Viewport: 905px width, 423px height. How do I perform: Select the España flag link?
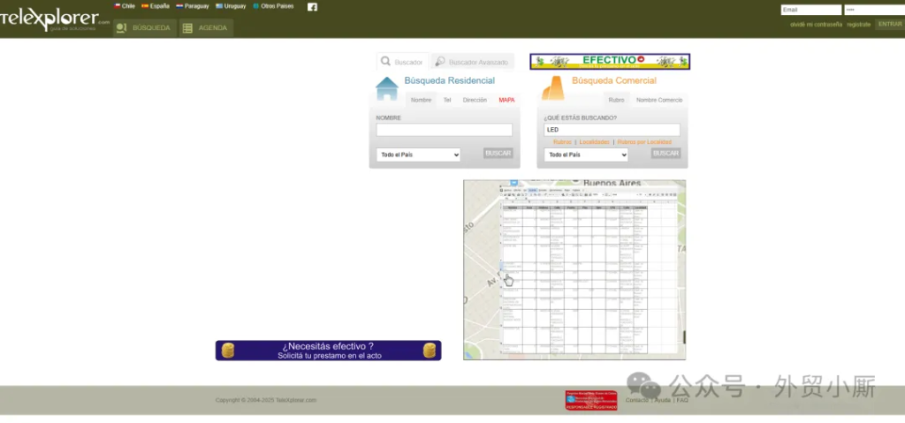(x=156, y=6)
